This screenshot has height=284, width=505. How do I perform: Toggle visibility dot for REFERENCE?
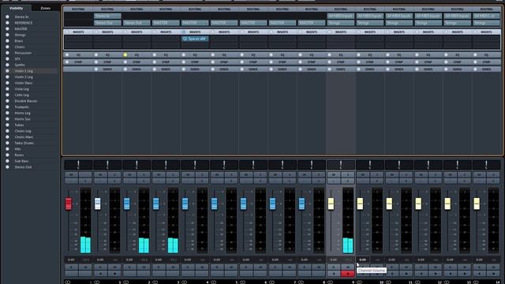click(x=7, y=23)
